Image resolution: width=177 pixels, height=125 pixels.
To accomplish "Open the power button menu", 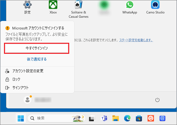I will pos(157,100).
